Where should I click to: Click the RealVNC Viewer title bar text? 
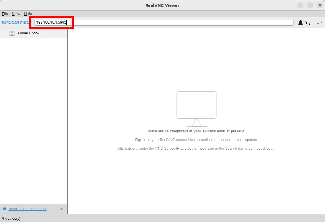(162, 5)
